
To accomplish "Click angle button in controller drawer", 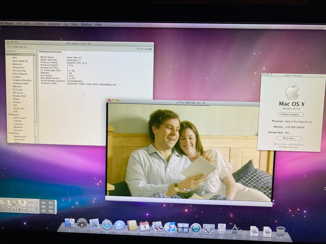I will [51, 211].
